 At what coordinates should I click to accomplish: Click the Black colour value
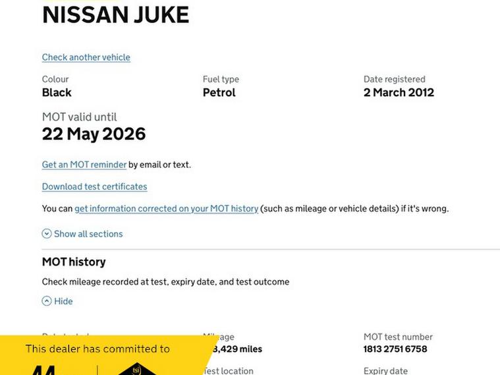coord(57,93)
